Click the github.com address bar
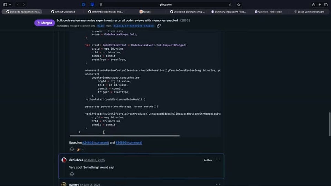This screenshot has height=186, width=331. [x=165, y=5]
